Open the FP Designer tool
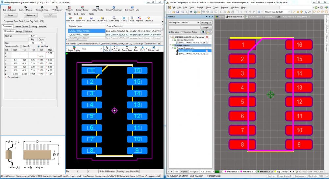The height and width of the screenshot is (179, 329). (x=57, y=8)
